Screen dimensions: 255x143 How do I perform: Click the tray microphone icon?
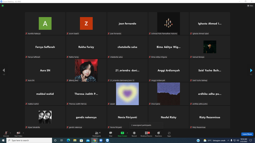pyautogui.click(x=231, y=140)
